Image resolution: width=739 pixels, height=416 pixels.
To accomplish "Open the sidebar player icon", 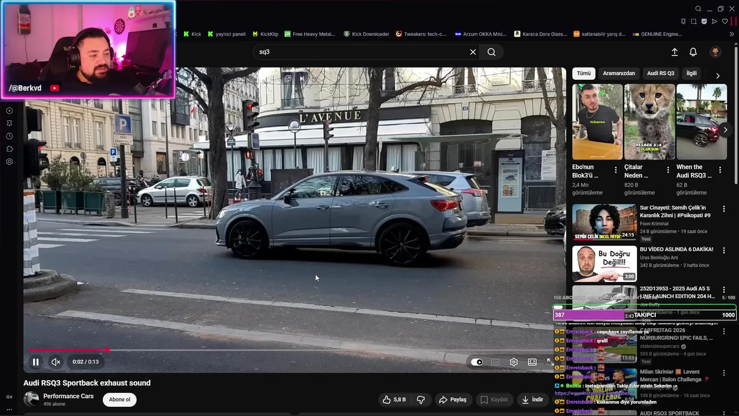I will pos(9,111).
